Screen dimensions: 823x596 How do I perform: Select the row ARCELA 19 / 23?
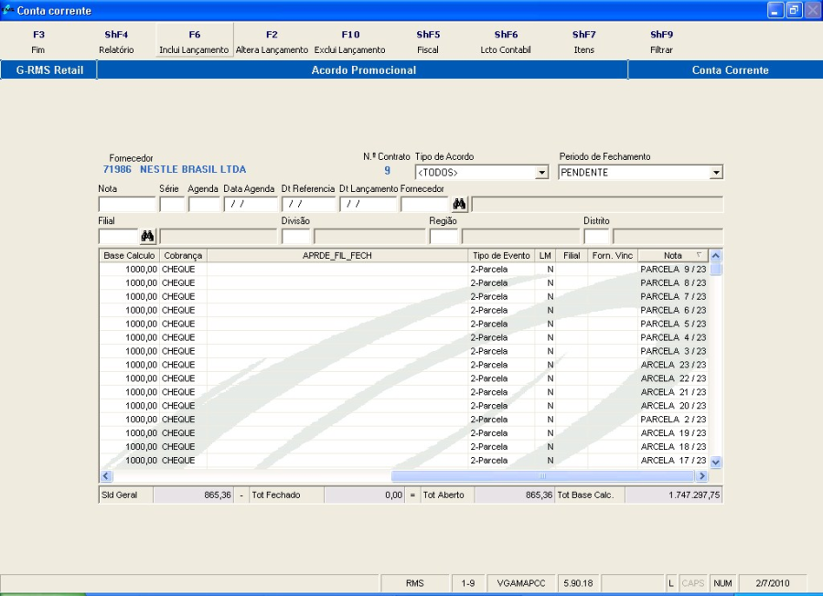(x=403, y=433)
